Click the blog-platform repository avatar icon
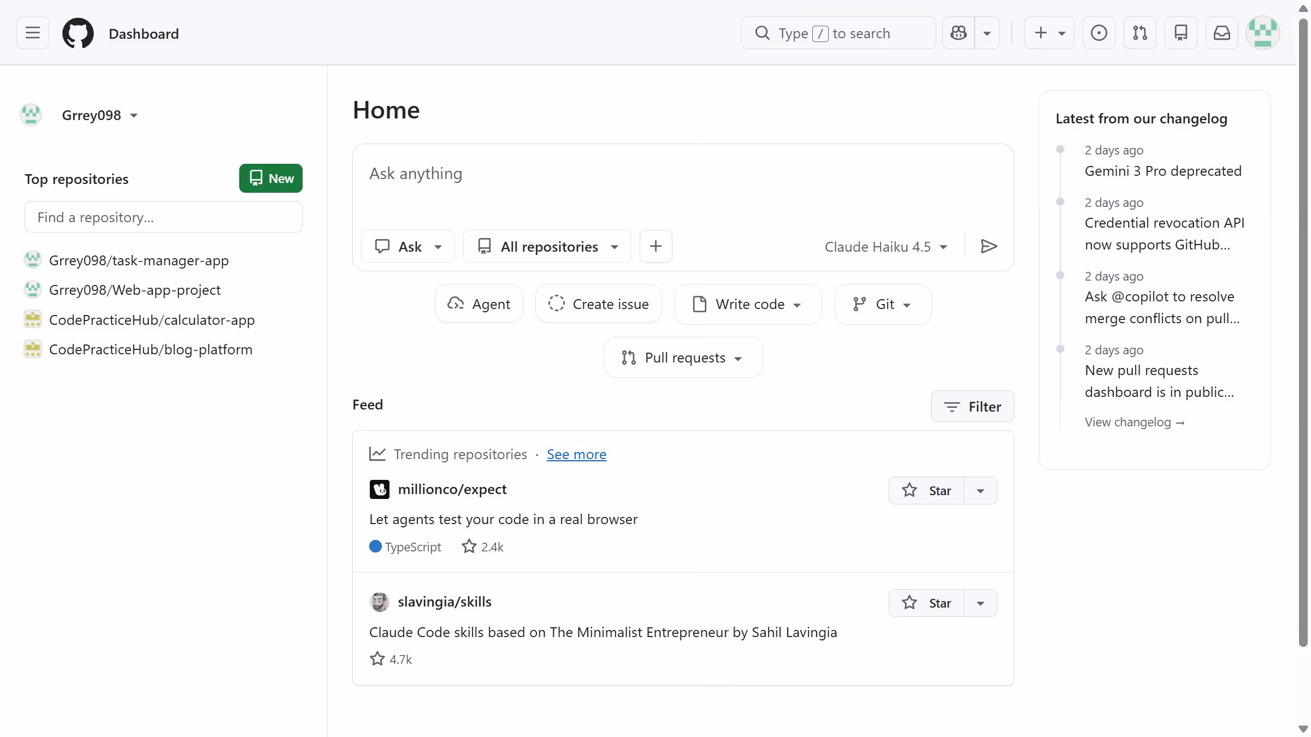The image size is (1311, 737). pos(33,349)
